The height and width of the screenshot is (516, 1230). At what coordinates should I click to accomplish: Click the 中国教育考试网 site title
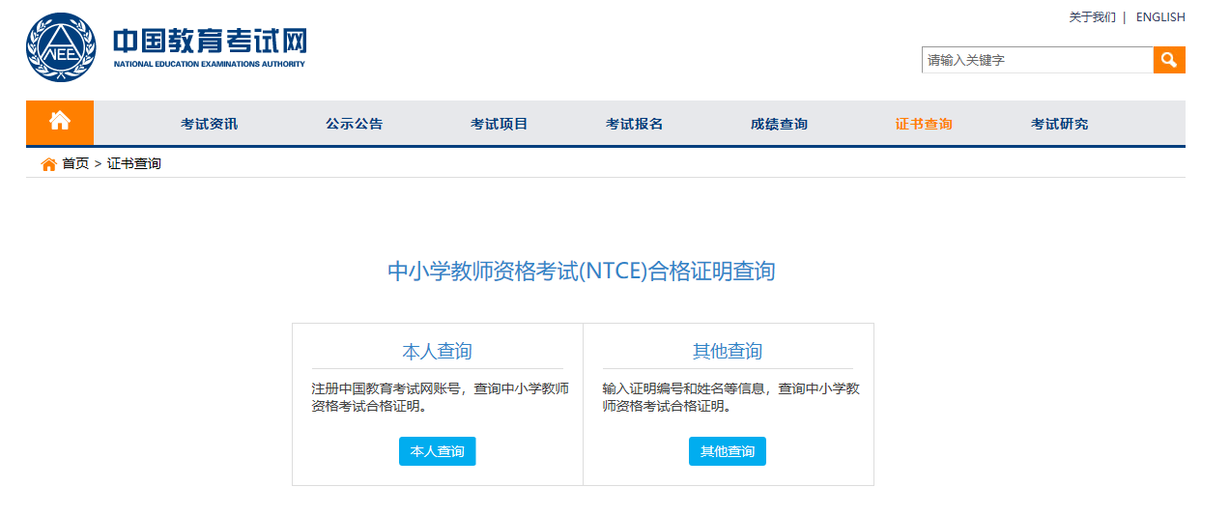[x=210, y=42]
